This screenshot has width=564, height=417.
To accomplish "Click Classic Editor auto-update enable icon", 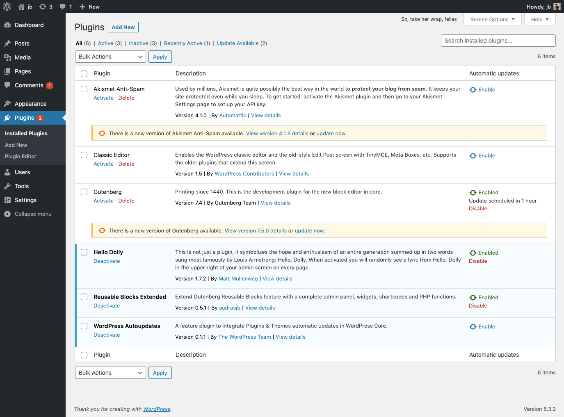I will click(x=473, y=156).
